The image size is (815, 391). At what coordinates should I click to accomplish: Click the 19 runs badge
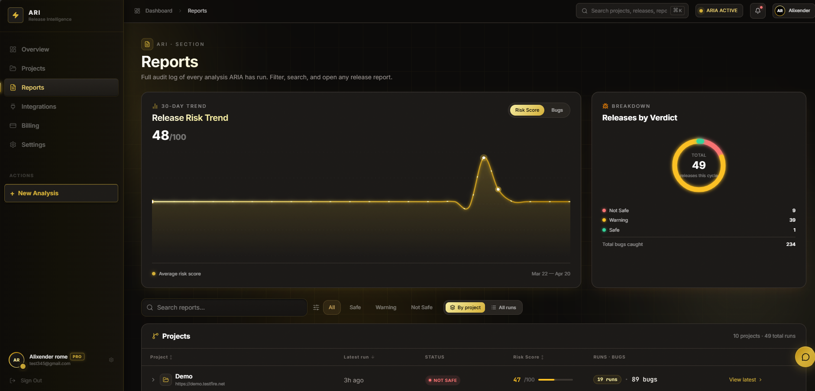coord(607,379)
